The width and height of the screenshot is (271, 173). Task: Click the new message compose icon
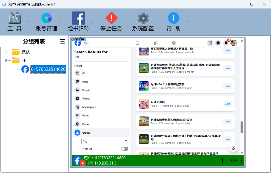(233, 148)
